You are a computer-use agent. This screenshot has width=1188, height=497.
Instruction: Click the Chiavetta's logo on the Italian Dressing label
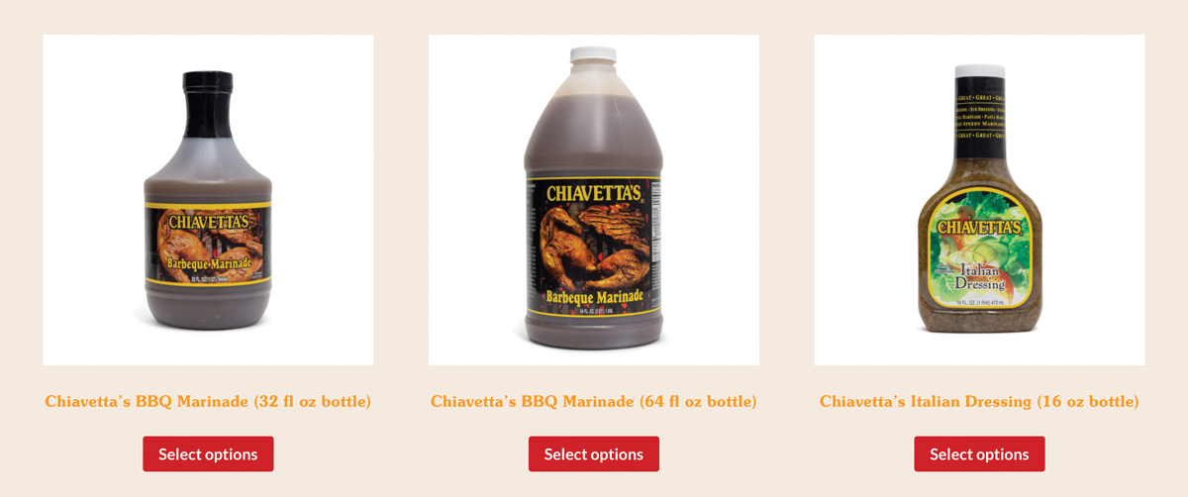[979, 228]
